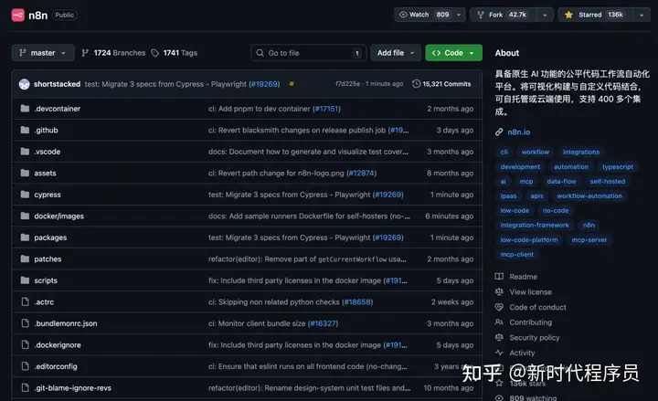Click the .actrc file icon
The width and height of the screenshot is (658, 401).
(26, 302)
